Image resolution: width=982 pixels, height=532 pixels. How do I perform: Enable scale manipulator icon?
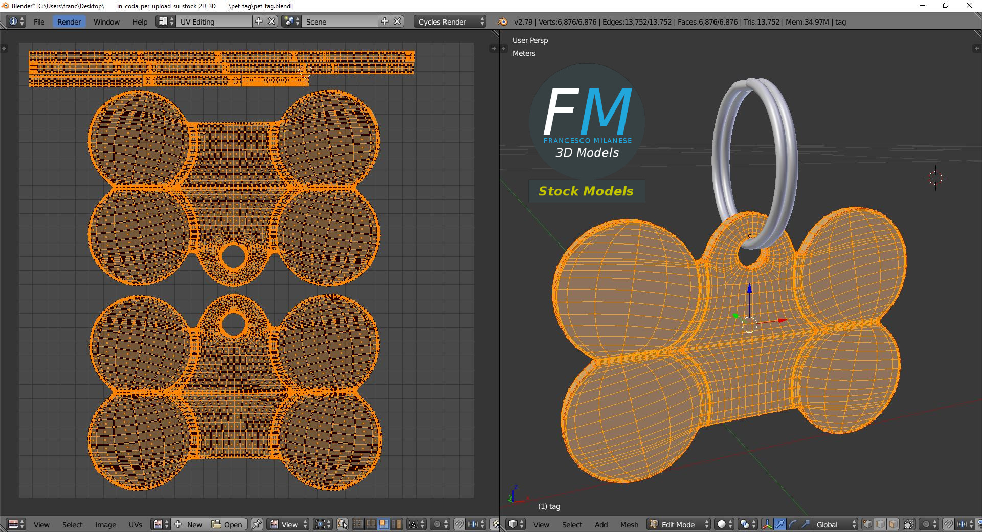click(806, 524)
